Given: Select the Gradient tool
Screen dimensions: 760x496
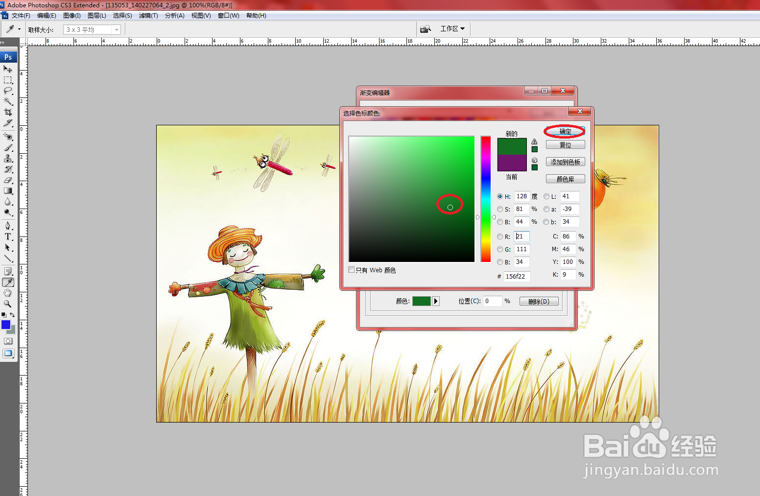Looking at the screenshot, I should [8, 190].
